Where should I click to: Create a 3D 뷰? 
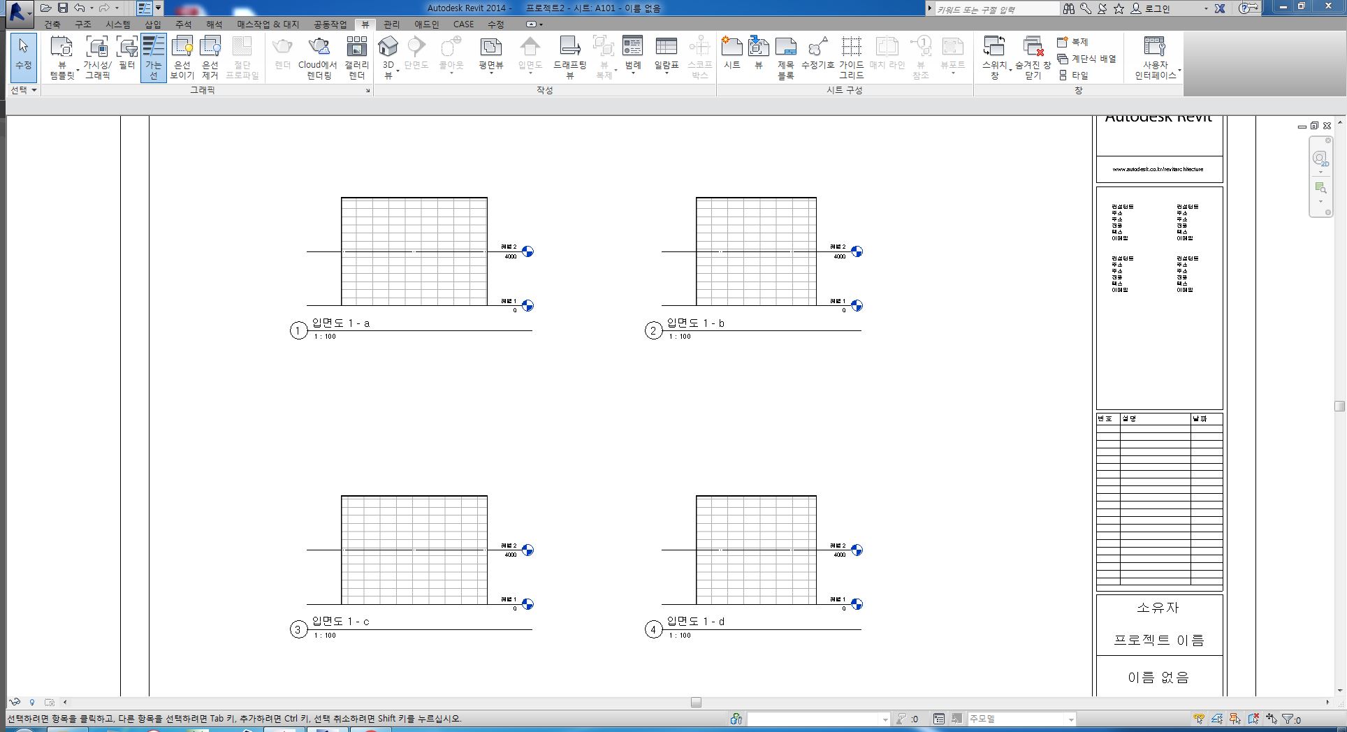coord(388,52)
